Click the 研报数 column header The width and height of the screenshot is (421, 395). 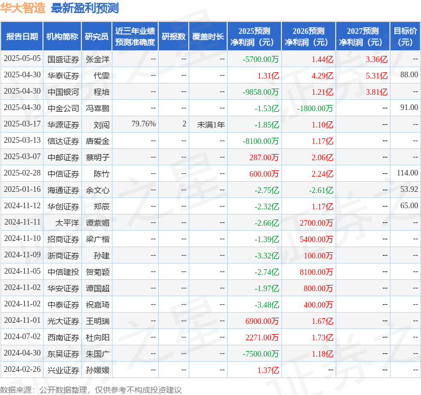click(173, 37)
